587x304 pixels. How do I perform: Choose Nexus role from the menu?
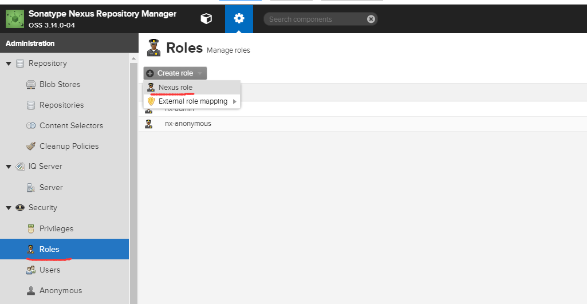[192, 87]
